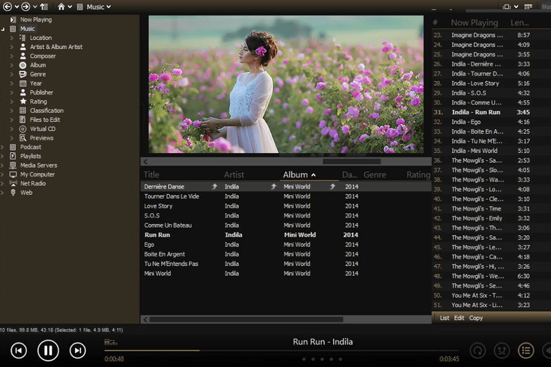The height and width of the screenshot is (367, 551).
Task: Turn on shuffle playback
Action: [x=502, y=350]
